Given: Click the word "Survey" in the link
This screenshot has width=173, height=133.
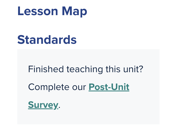Looking at the screenshot, I should tap(43, 105).
